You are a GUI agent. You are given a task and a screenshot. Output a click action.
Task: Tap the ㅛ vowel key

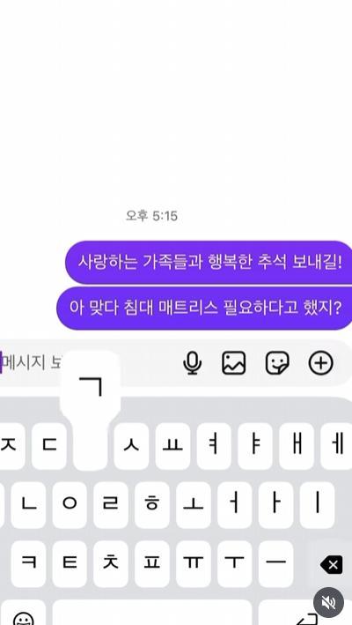tap(172, 446)
